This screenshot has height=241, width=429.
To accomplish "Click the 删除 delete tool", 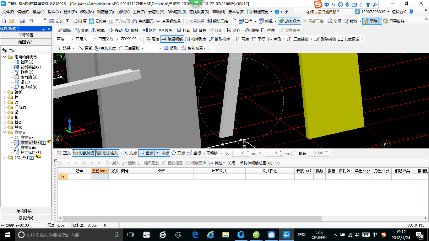I will (64, 30).
